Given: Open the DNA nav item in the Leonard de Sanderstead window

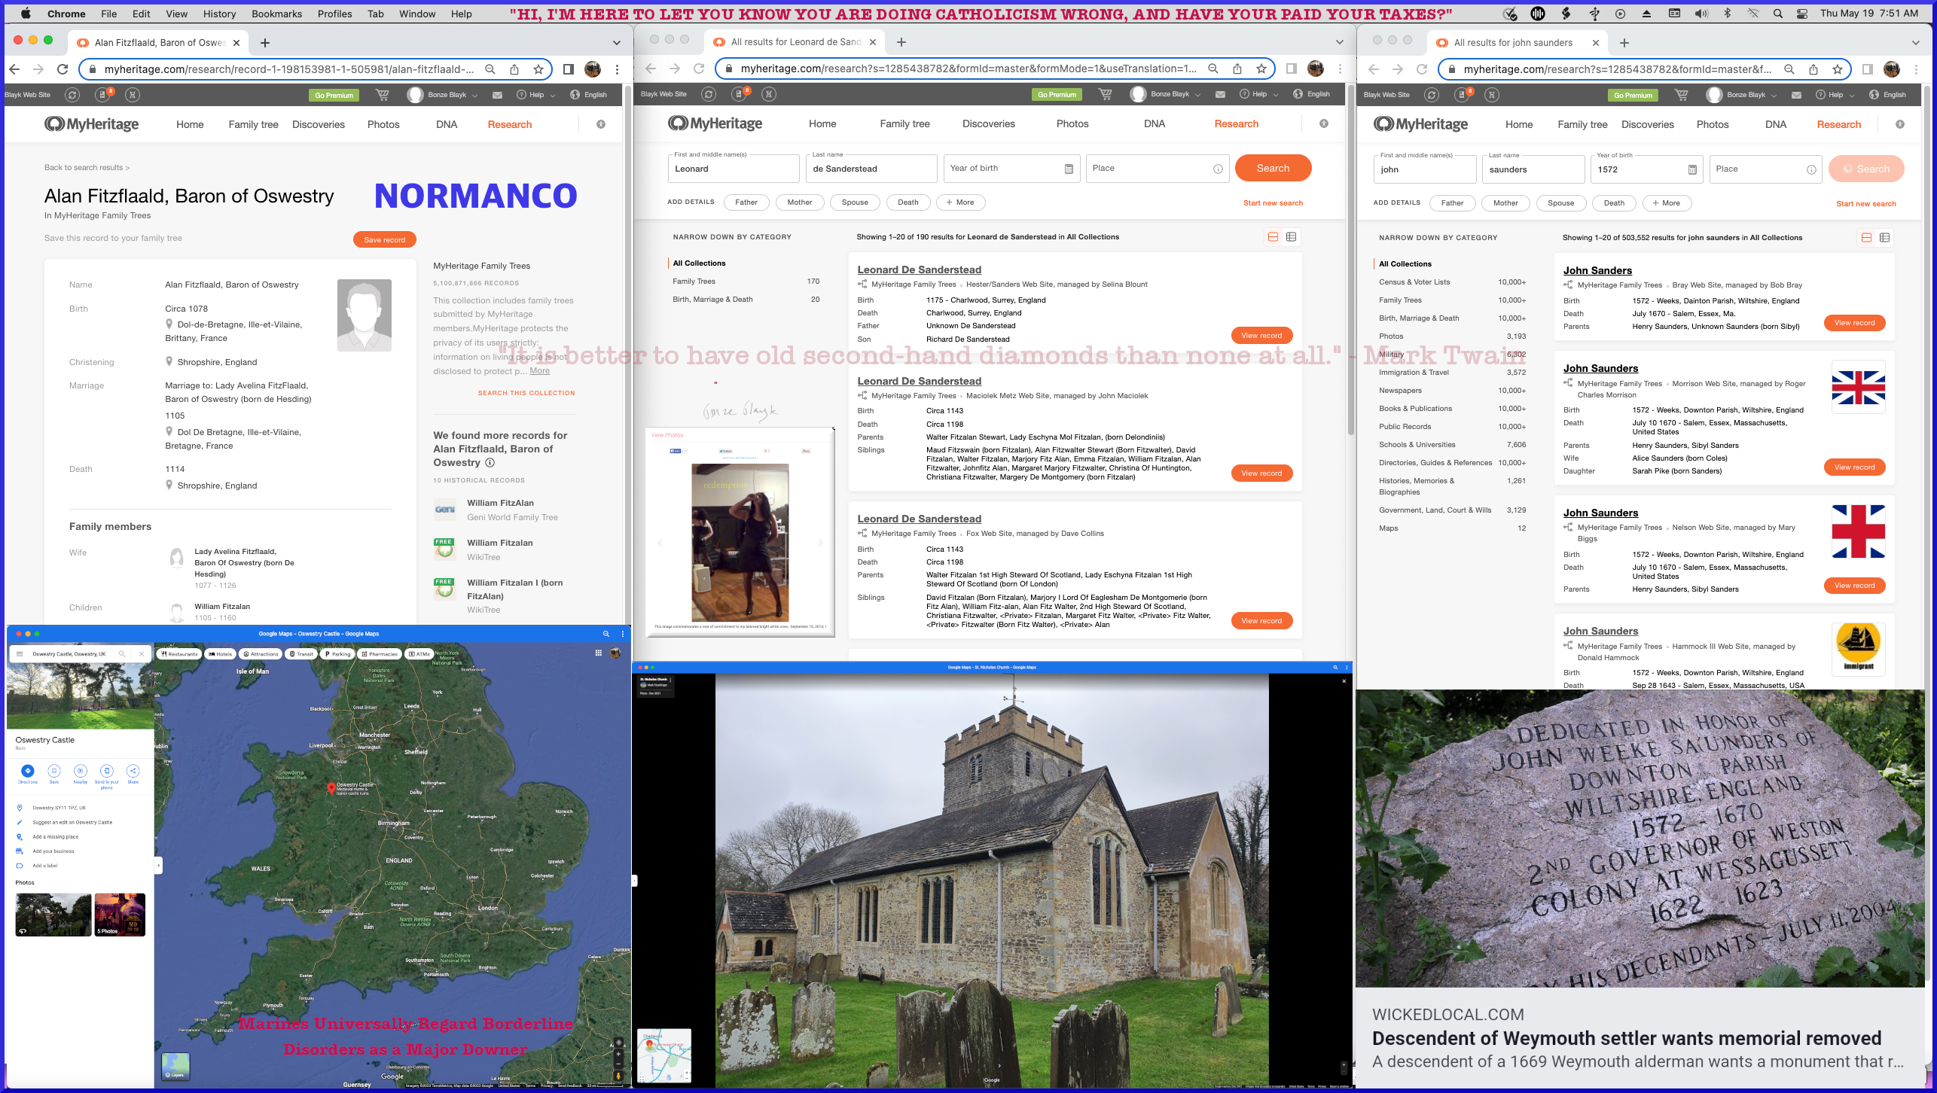Looking at the screenshot, I should pyautogui.click(x=1154, y=123).
